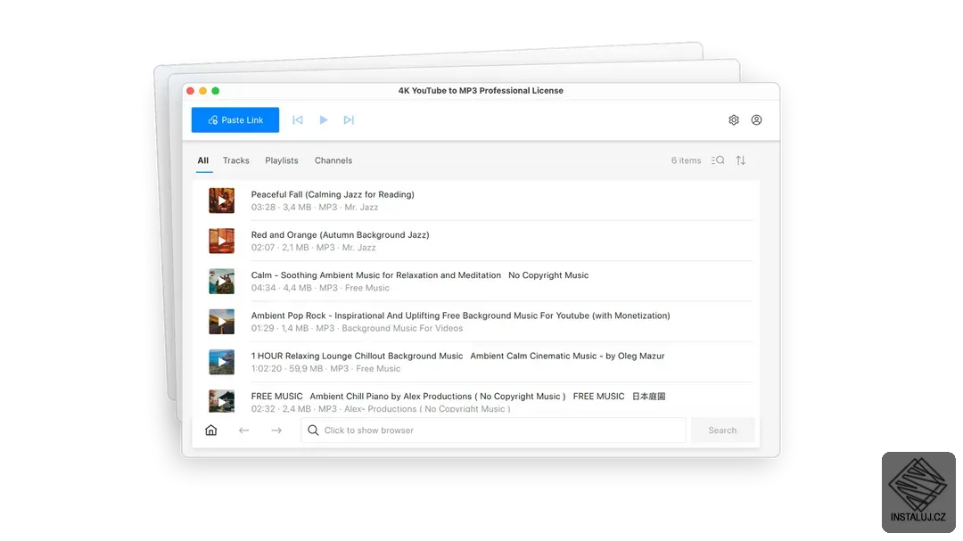Play the Calm Soothing Ambient Music thumbnail
The image size is (963, 541).
222,282
